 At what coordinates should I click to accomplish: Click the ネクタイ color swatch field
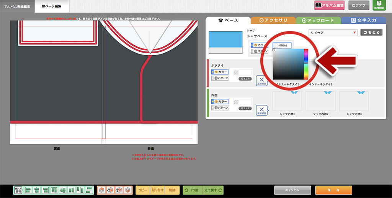tap(242, 72)
